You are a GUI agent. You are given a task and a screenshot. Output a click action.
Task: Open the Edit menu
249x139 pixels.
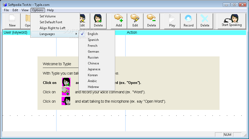click(15, 10)
